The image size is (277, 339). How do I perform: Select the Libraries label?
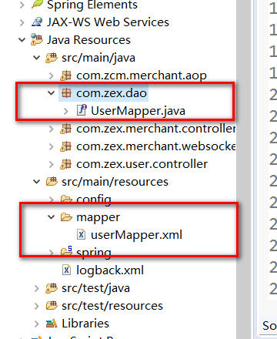(85, 324)
